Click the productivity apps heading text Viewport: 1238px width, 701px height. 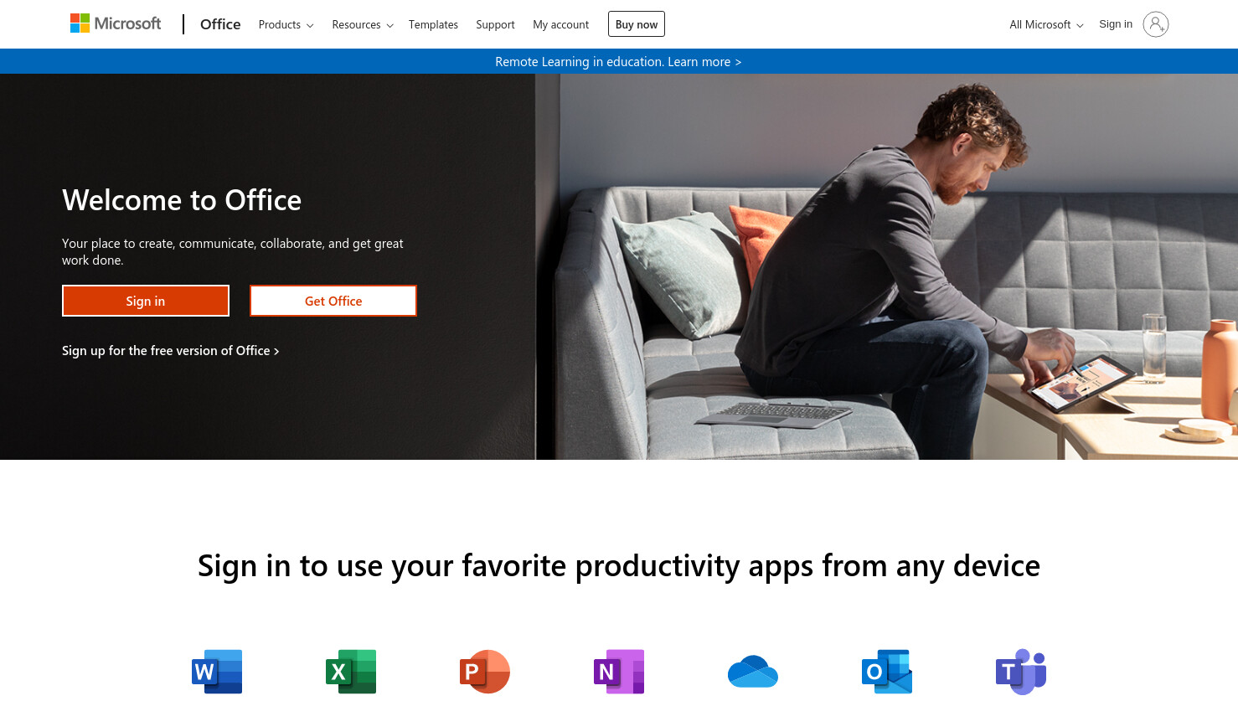click(619, 566)
